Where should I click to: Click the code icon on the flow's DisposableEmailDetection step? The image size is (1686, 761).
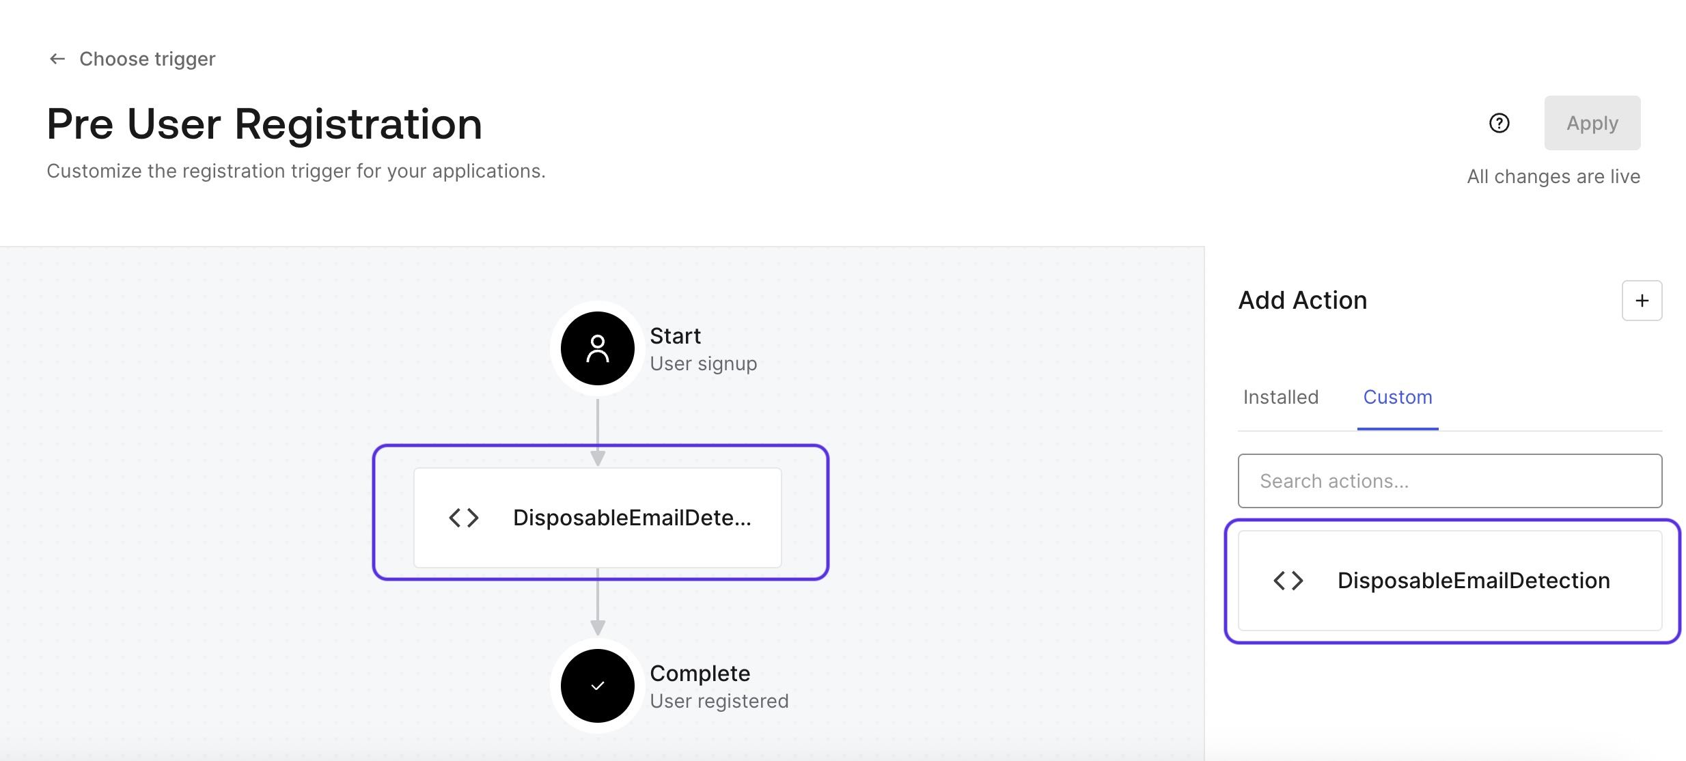coord(464,517)
